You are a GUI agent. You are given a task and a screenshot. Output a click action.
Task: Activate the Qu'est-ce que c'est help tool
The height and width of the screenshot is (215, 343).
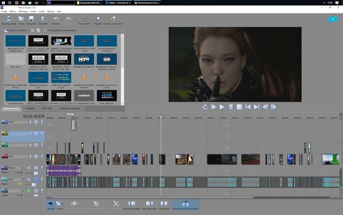(x=113, y=21)
